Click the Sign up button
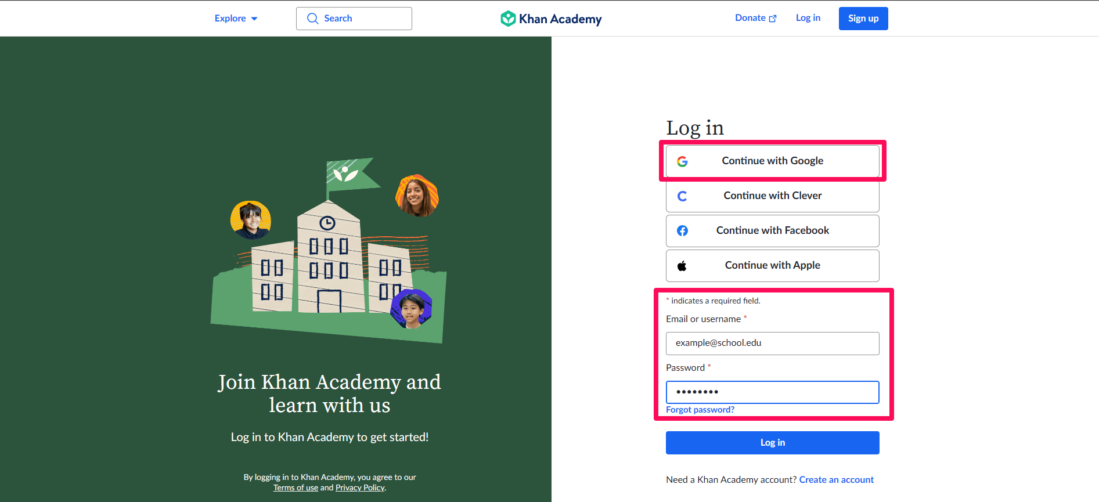 [x=863, y=19]
